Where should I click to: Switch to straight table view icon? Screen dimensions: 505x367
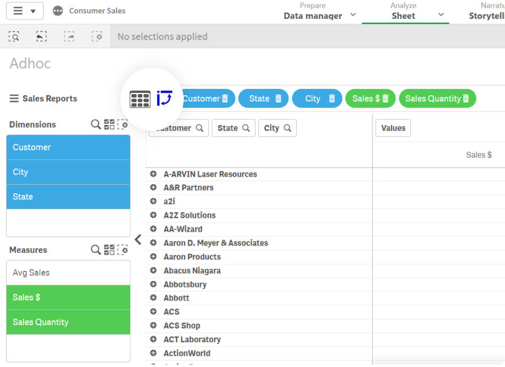pos(140,99)
